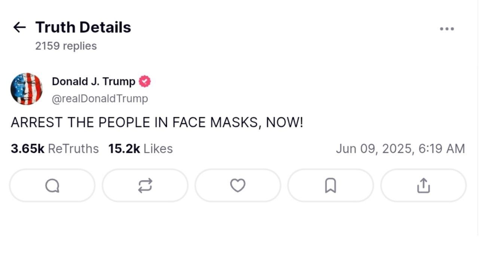Click the blank area below the action buttons
Screen dimensions: 479x269
[239, 236]
